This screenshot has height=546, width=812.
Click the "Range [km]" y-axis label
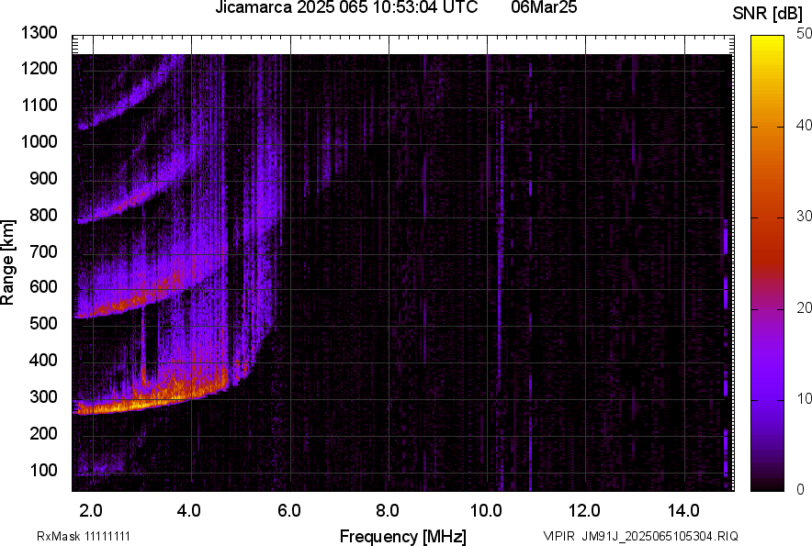(8, 262)
